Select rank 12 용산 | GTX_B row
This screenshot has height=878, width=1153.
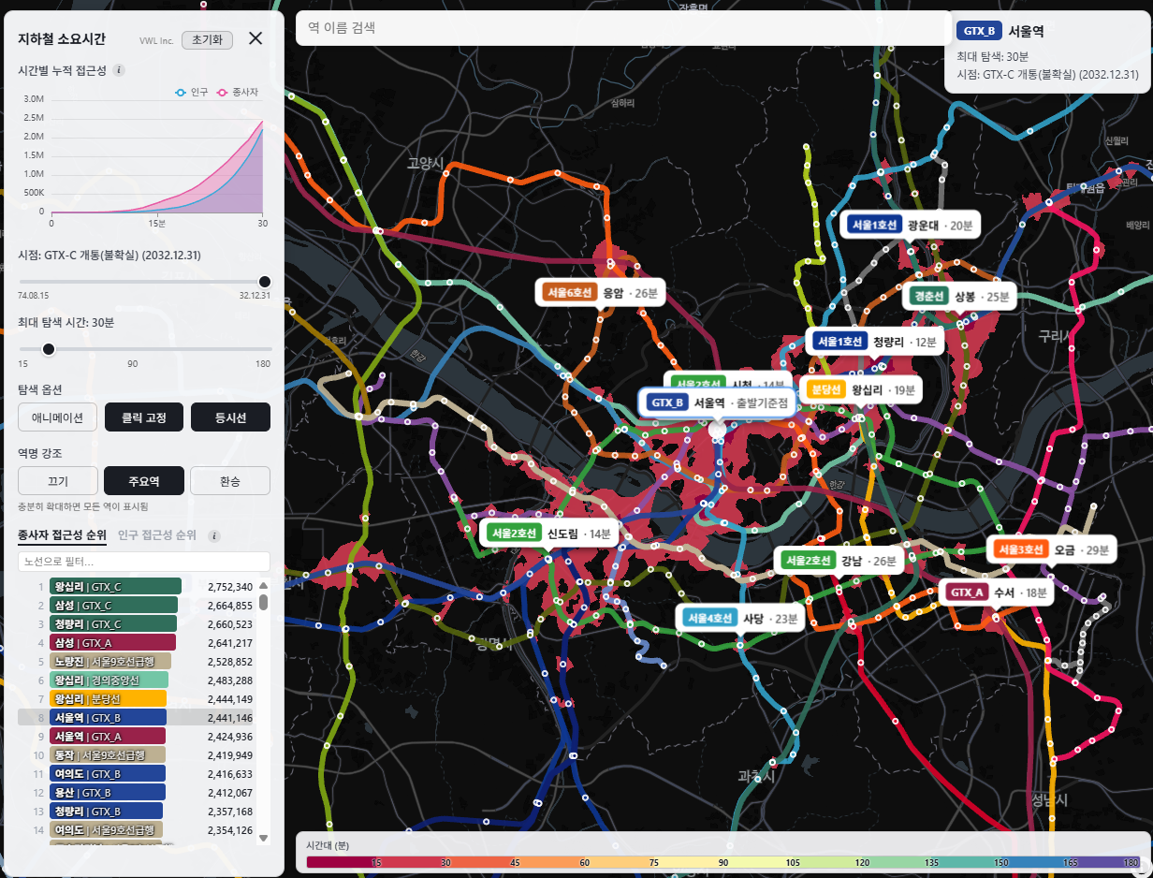click(x=137, y=793)
